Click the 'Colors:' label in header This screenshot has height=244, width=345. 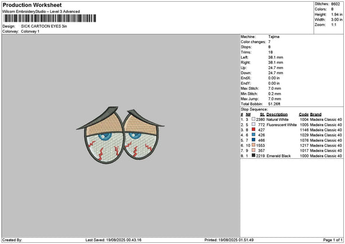pyautogui.click(x=321, y=9)
